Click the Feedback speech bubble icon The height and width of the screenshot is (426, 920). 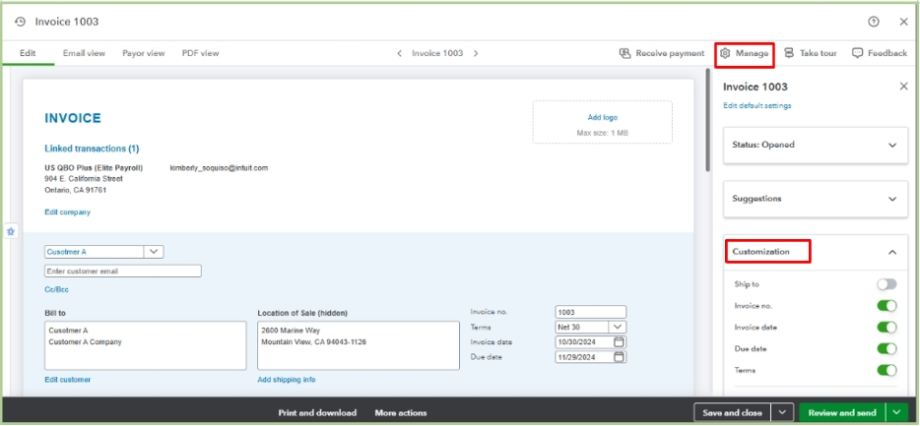coord(857,53)
